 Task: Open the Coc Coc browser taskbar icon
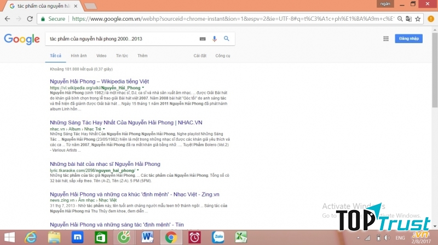click(x=124, y=237)
